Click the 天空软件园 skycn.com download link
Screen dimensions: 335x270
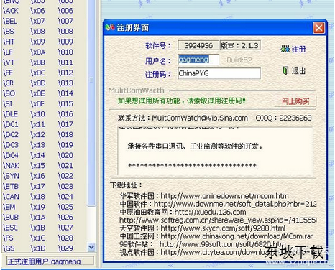click(x=203, y=228)
